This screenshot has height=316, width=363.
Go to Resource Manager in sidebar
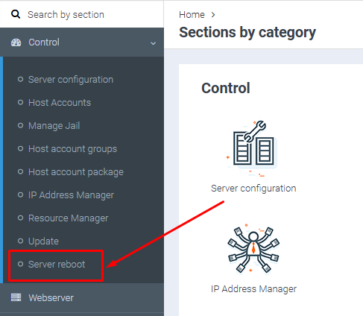[69, 218]
